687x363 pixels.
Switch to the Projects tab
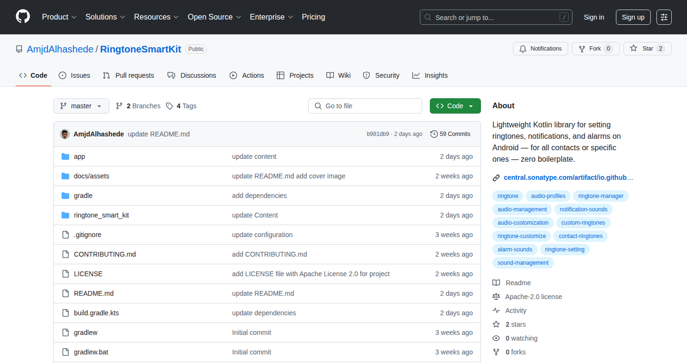tap(295, 75)
